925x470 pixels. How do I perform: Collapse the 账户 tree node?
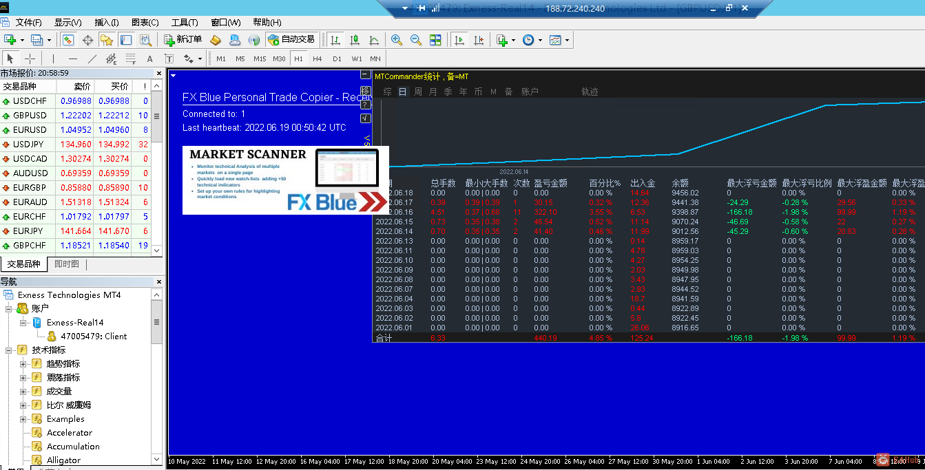coord(9,308)
